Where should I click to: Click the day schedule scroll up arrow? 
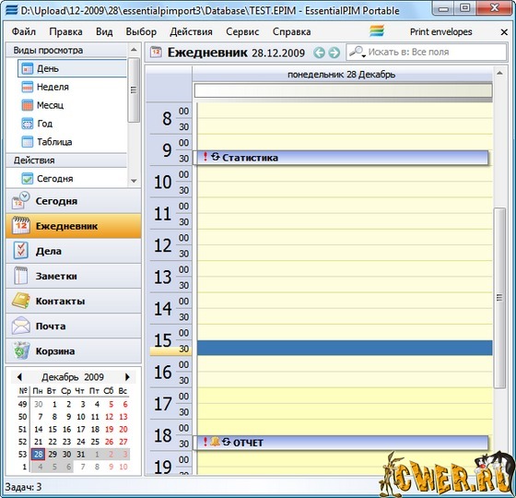(x=499, y=73)
